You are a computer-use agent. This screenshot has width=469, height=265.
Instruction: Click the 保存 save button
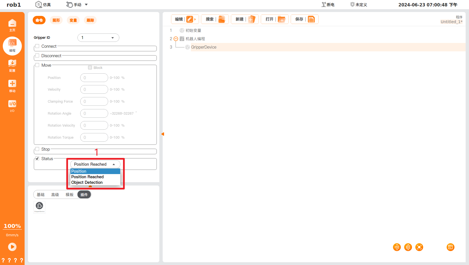(x=304, y=19)
